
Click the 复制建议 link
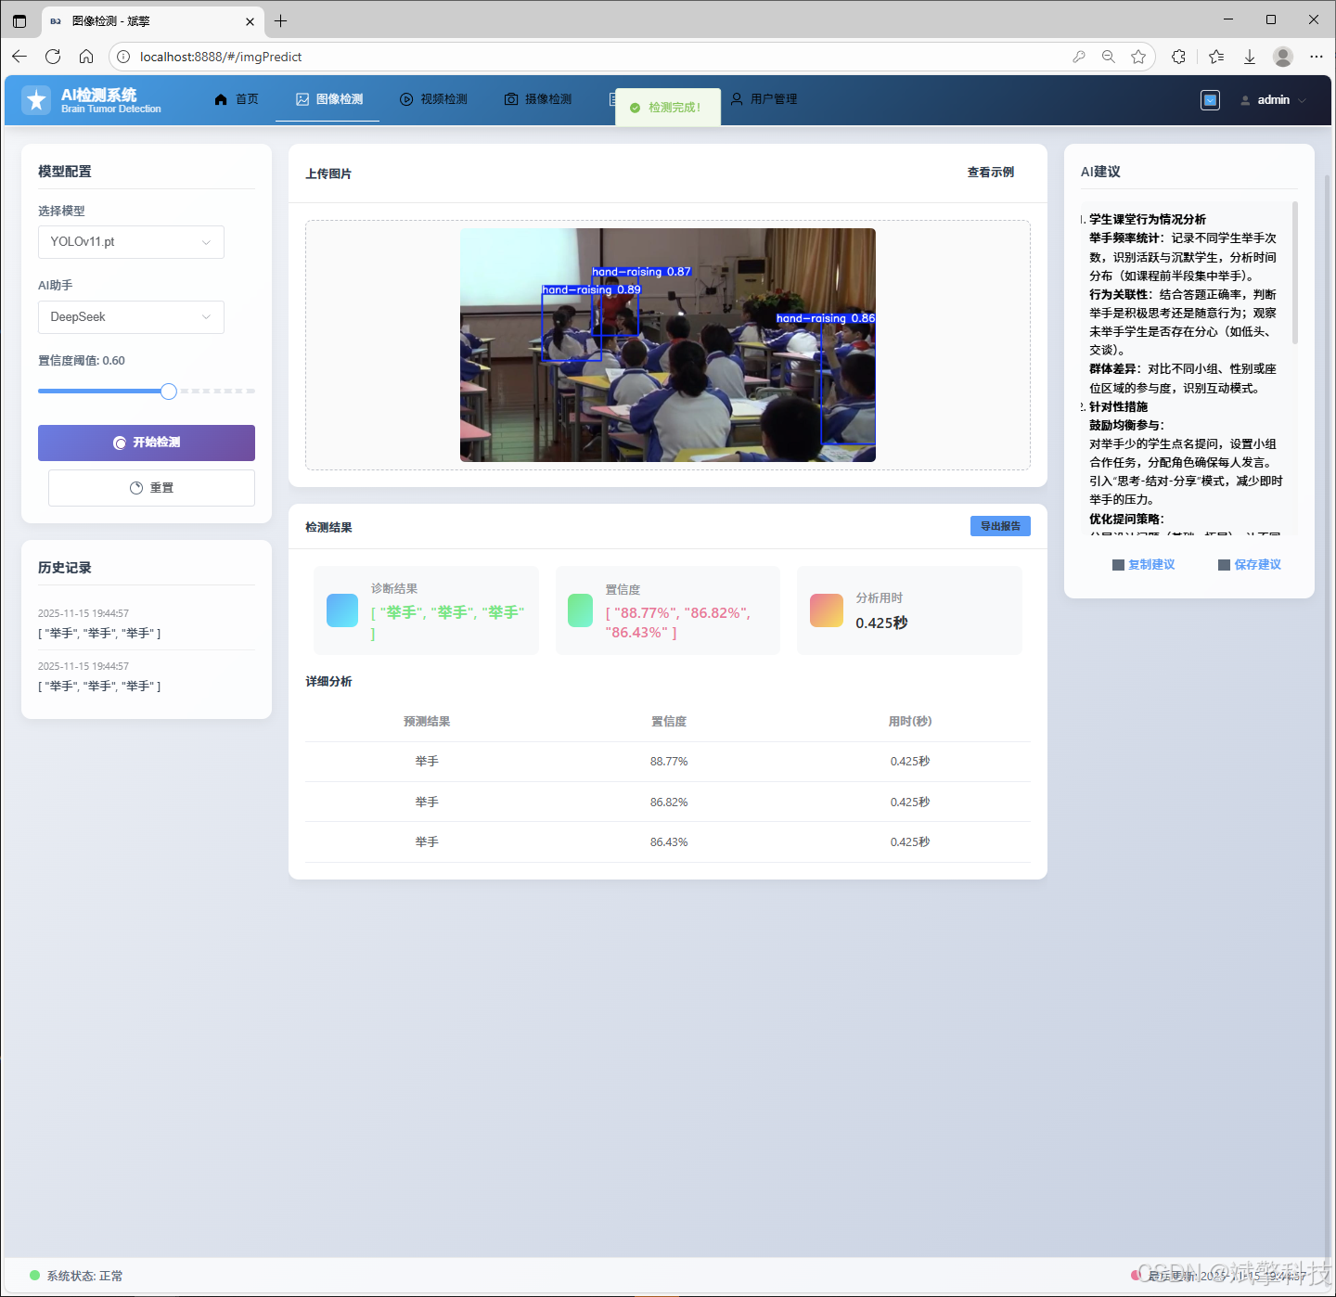(1144, 565)
